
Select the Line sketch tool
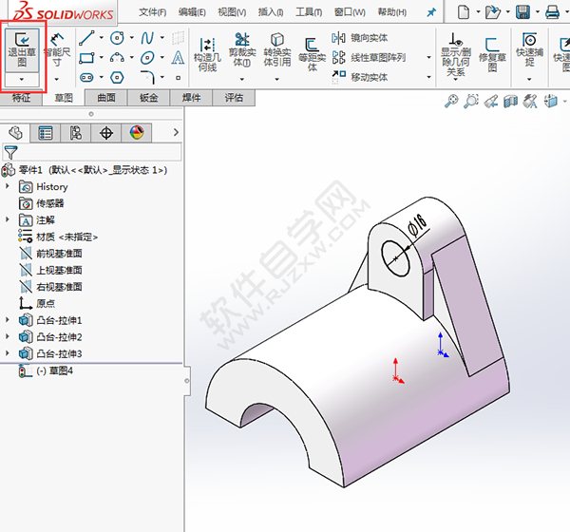point(86,38)
